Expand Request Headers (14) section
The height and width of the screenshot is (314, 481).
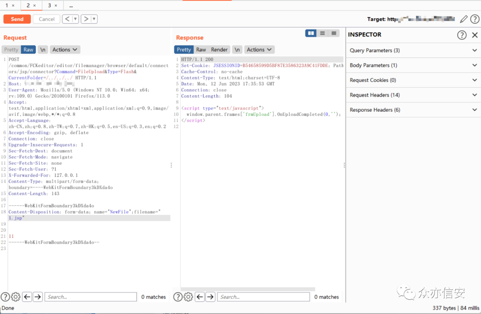tap(413, 95)
